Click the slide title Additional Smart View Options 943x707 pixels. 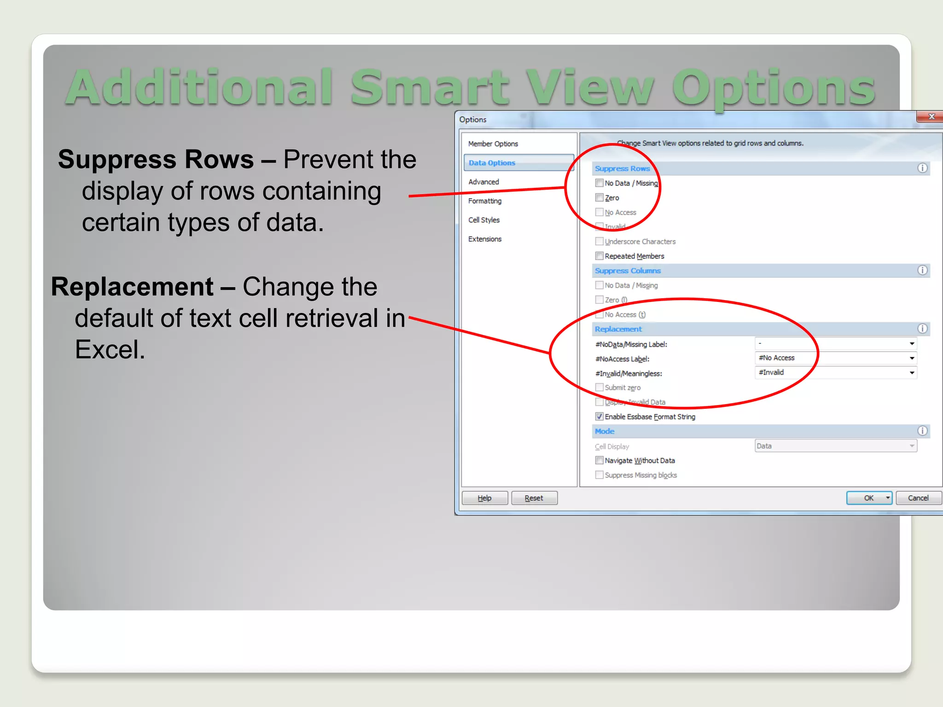tap(471, 87)
